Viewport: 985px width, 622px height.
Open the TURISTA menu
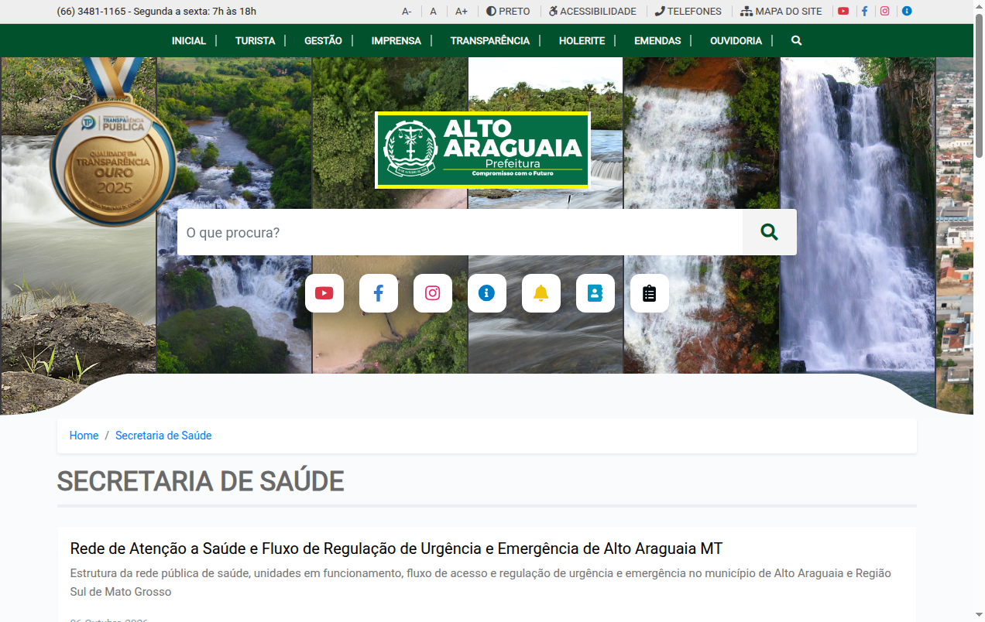point(255,40)
